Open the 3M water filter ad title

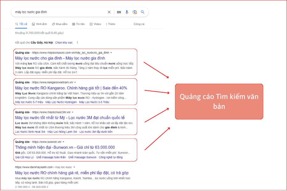pos(70,118)
